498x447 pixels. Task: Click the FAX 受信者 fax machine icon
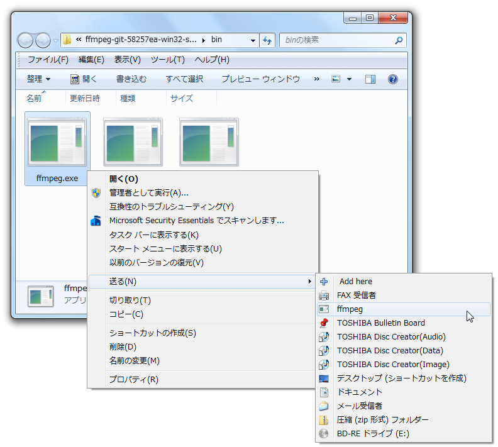pos(324,295)
